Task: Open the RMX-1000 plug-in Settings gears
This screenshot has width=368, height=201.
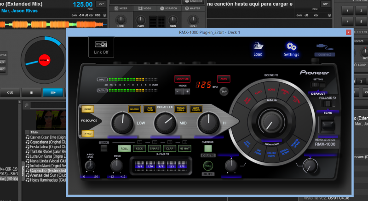Action: point(291,46)
